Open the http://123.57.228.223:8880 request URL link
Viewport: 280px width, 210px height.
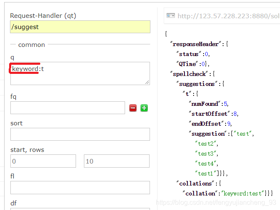228,16
